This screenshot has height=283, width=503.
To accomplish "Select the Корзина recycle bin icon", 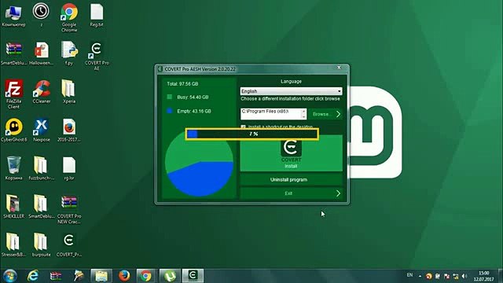I will [x=14, y=168].
